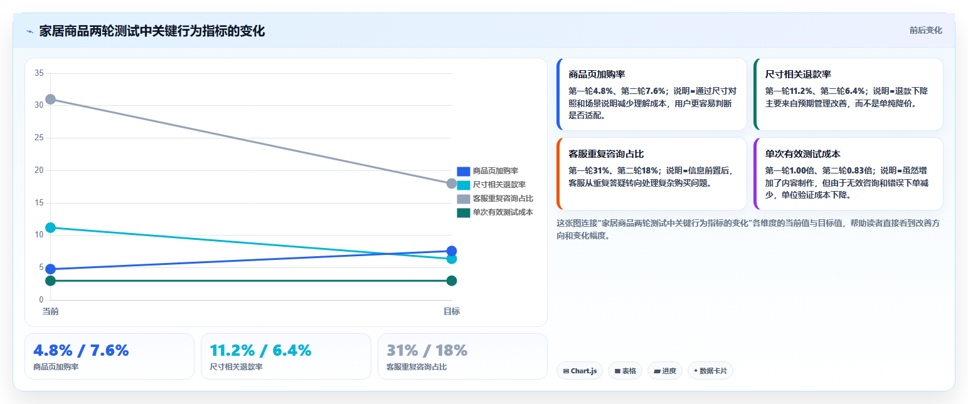Click the 数据卡片 chip
This screenshot has height=404, width=968.
(x=710, y=371)
